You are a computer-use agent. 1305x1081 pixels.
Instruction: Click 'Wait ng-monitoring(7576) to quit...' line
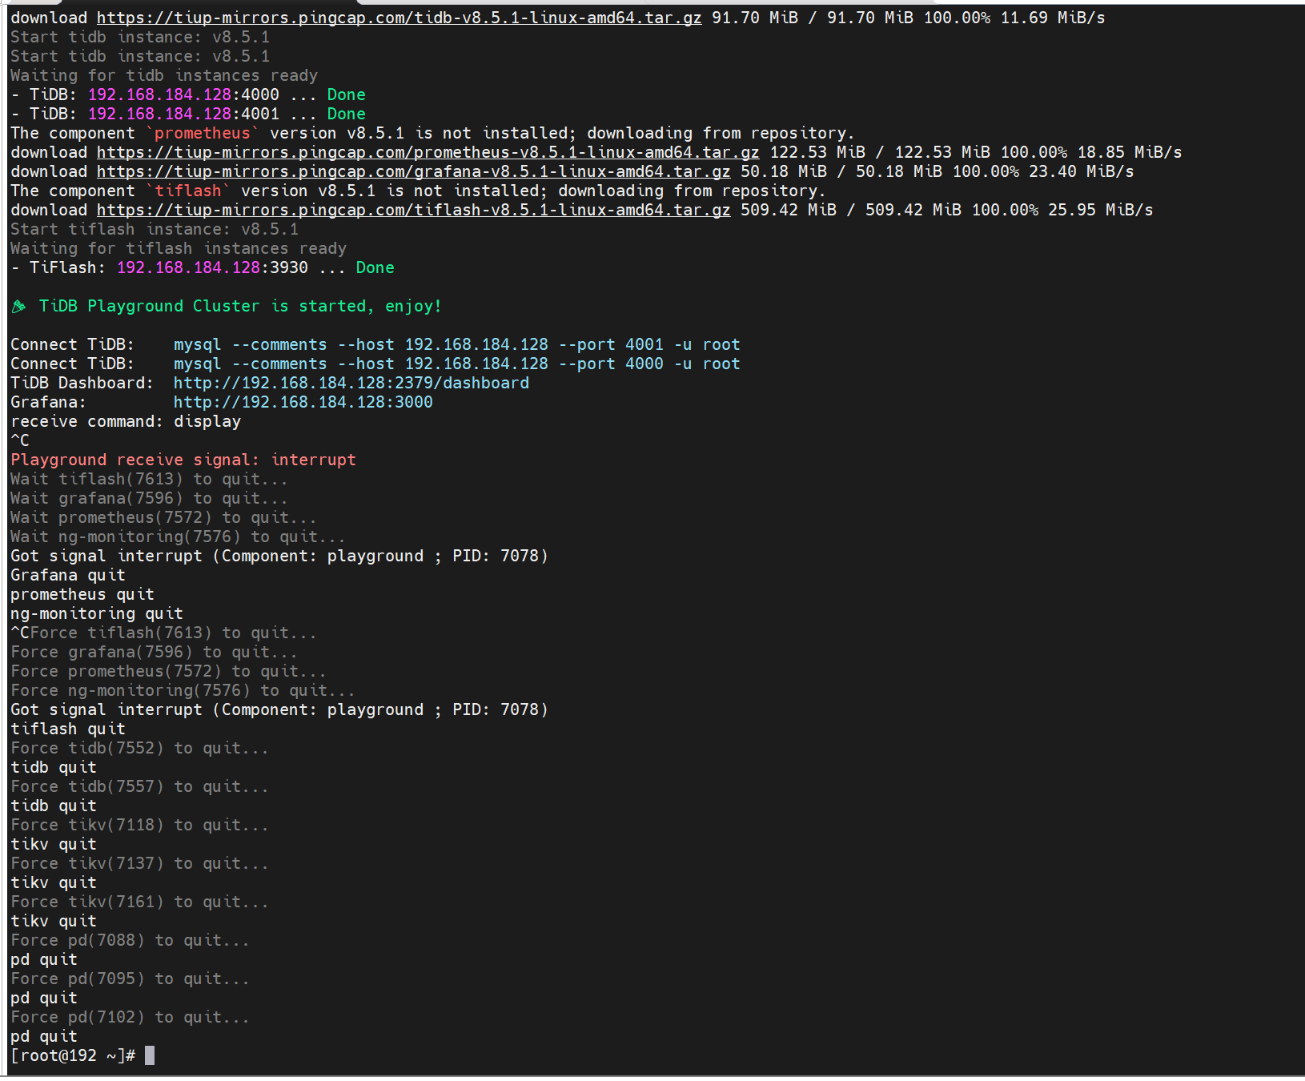178,536
